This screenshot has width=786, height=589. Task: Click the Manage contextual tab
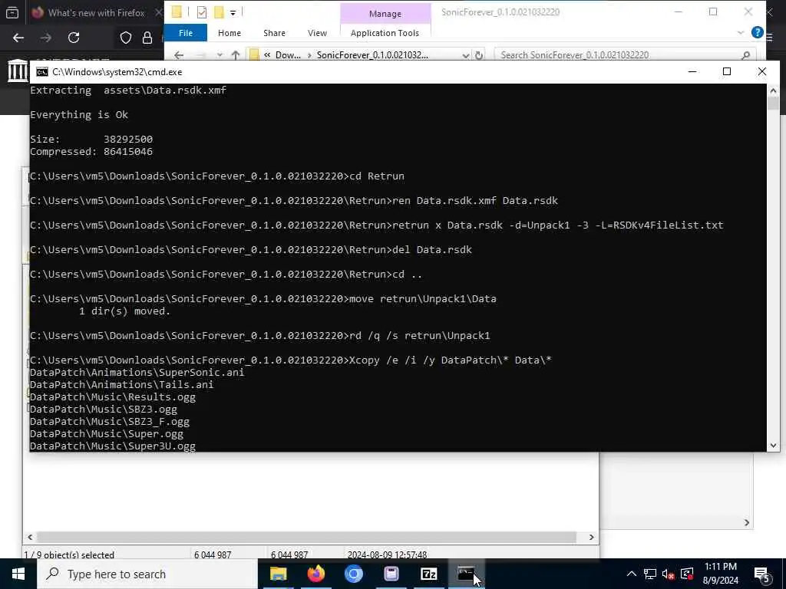(385, 14)
